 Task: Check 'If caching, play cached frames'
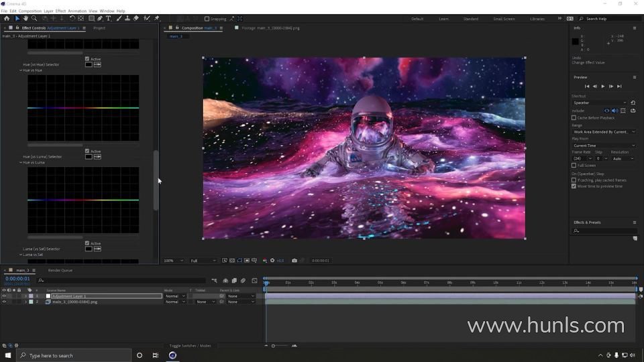coord(574,180)
